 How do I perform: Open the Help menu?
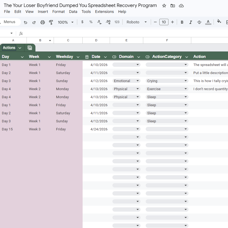(x=122, y=12)
